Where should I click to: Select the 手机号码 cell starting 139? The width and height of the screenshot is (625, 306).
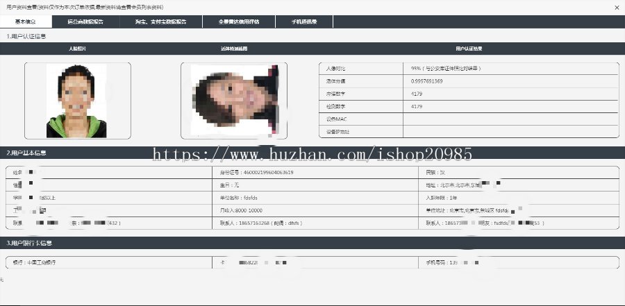click(x=519, y=262)
